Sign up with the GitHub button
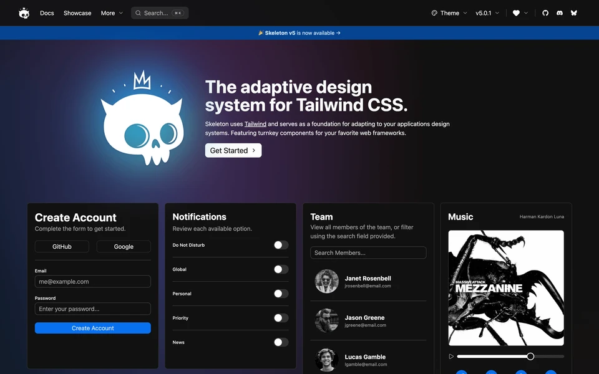The image size is (599, 374). coord(62,247)
